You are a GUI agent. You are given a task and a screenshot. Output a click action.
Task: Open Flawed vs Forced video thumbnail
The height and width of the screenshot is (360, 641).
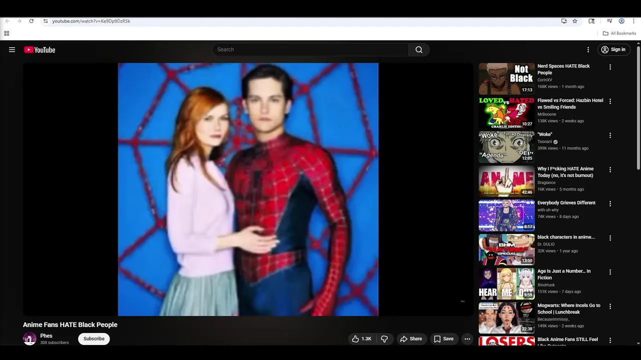tap(506, 113)
